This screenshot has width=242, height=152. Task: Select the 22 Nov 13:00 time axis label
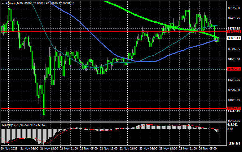click(x=109, y=149)
